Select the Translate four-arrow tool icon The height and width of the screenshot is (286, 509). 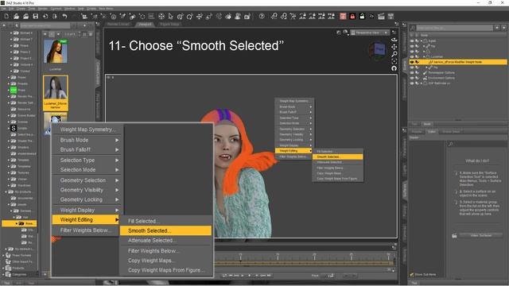pos(200,16)
